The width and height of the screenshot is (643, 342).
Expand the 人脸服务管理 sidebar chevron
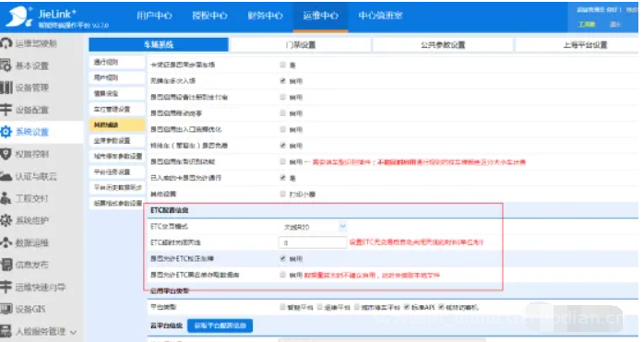[74, 332]
